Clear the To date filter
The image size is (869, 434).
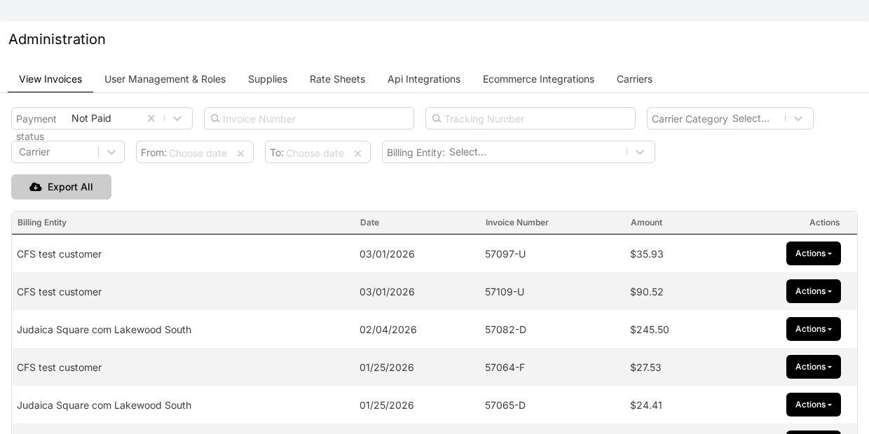point(358,153)
